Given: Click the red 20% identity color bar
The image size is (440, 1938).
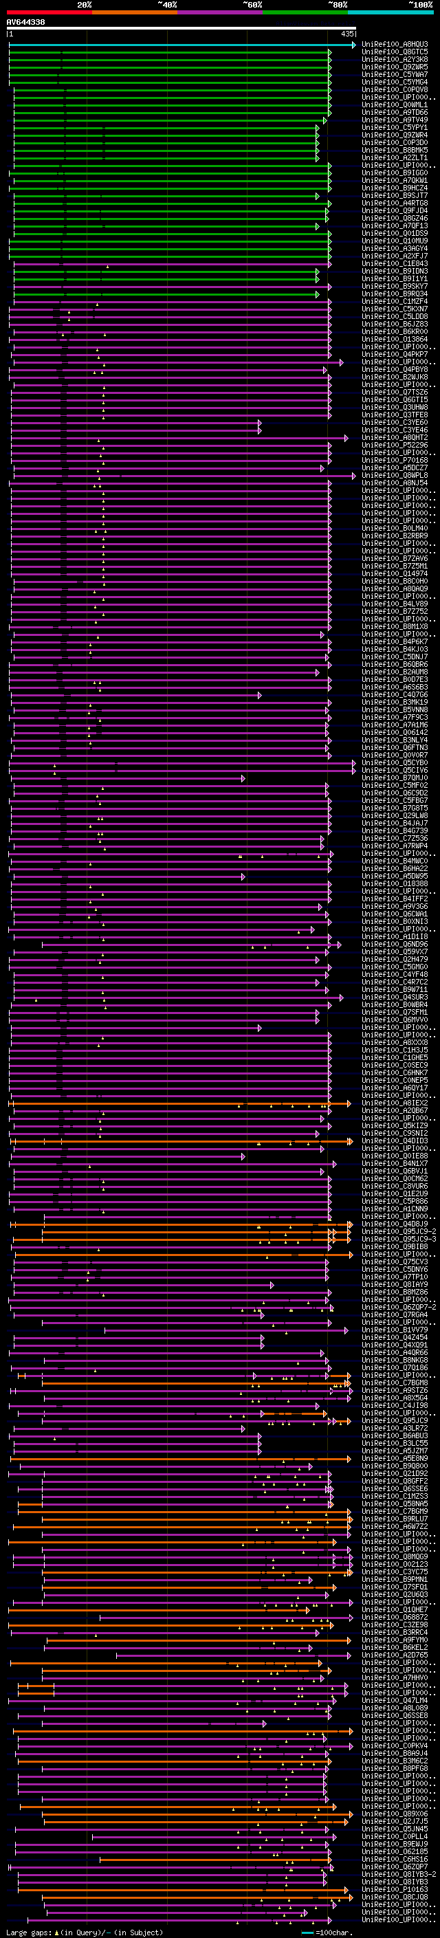Looking at the screenshot, I should (49, 12).
